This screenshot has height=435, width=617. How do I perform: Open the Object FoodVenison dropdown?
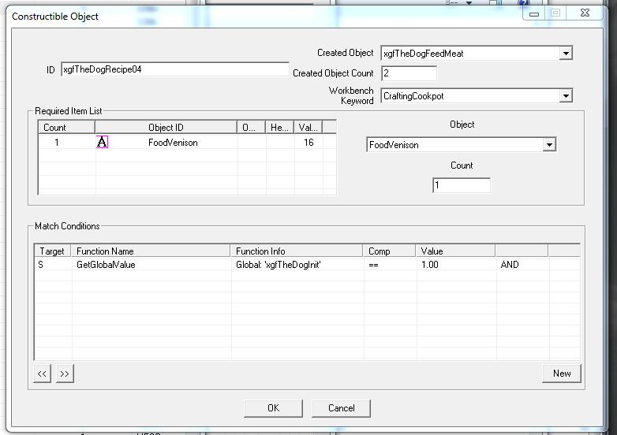(x=549, y=145)
